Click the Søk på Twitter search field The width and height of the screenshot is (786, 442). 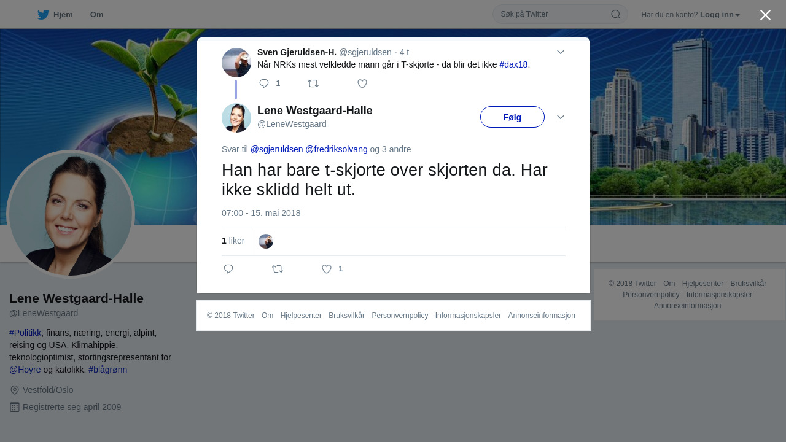[553, 14]
